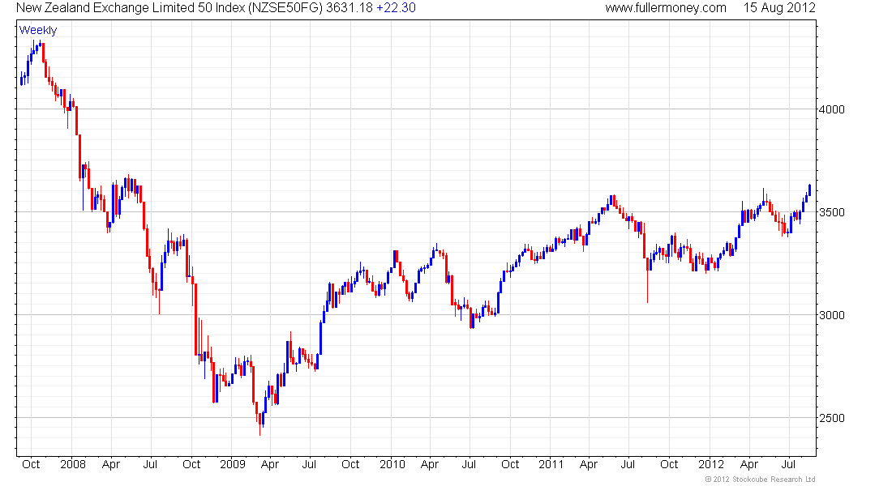
Task: Click the first 'Oct' label on time axis
Action: pos(31,464)
